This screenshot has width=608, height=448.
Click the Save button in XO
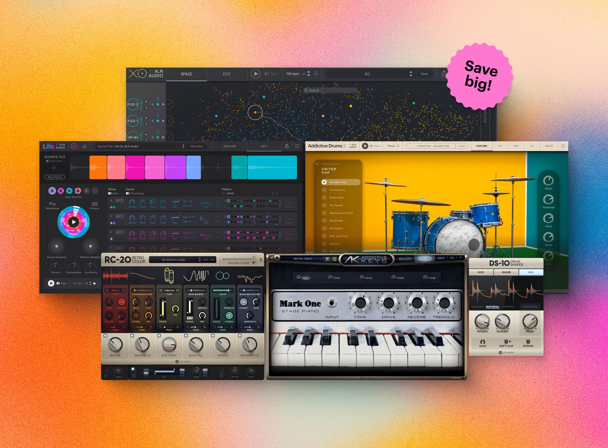[x=424, y=74]
